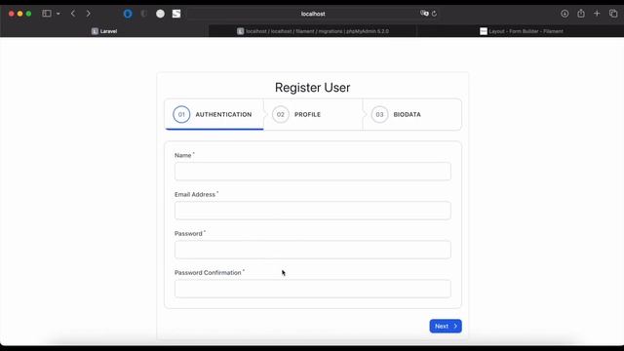Image resolution: width=624 pixels, height=351 pixels.
Task: Focus the Password Confirmation input field
Action: click(312, 289)
